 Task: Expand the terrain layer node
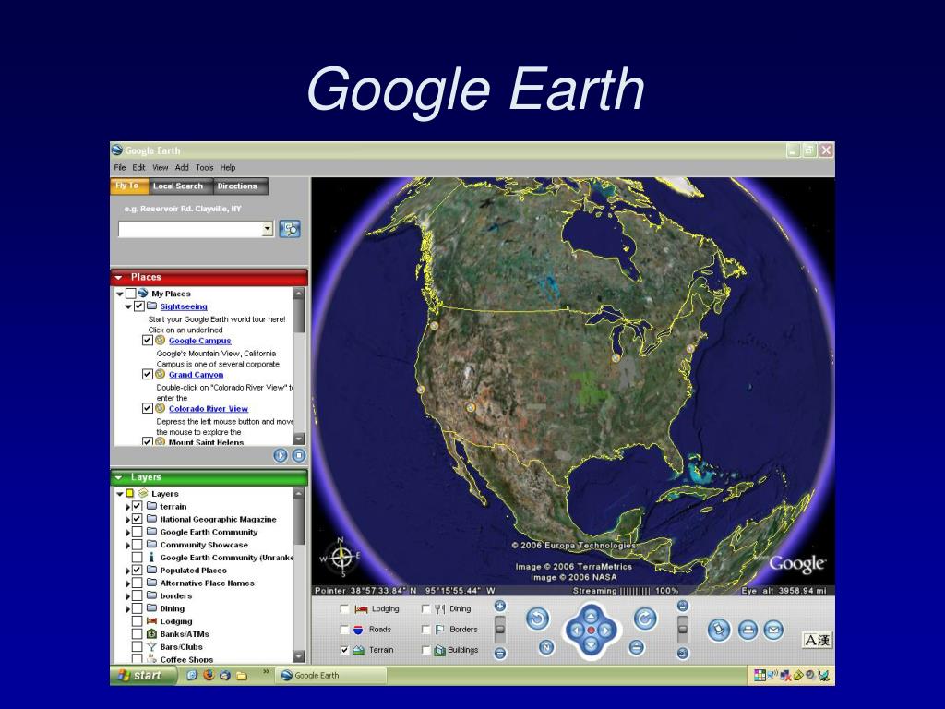[x=127, y=507]
